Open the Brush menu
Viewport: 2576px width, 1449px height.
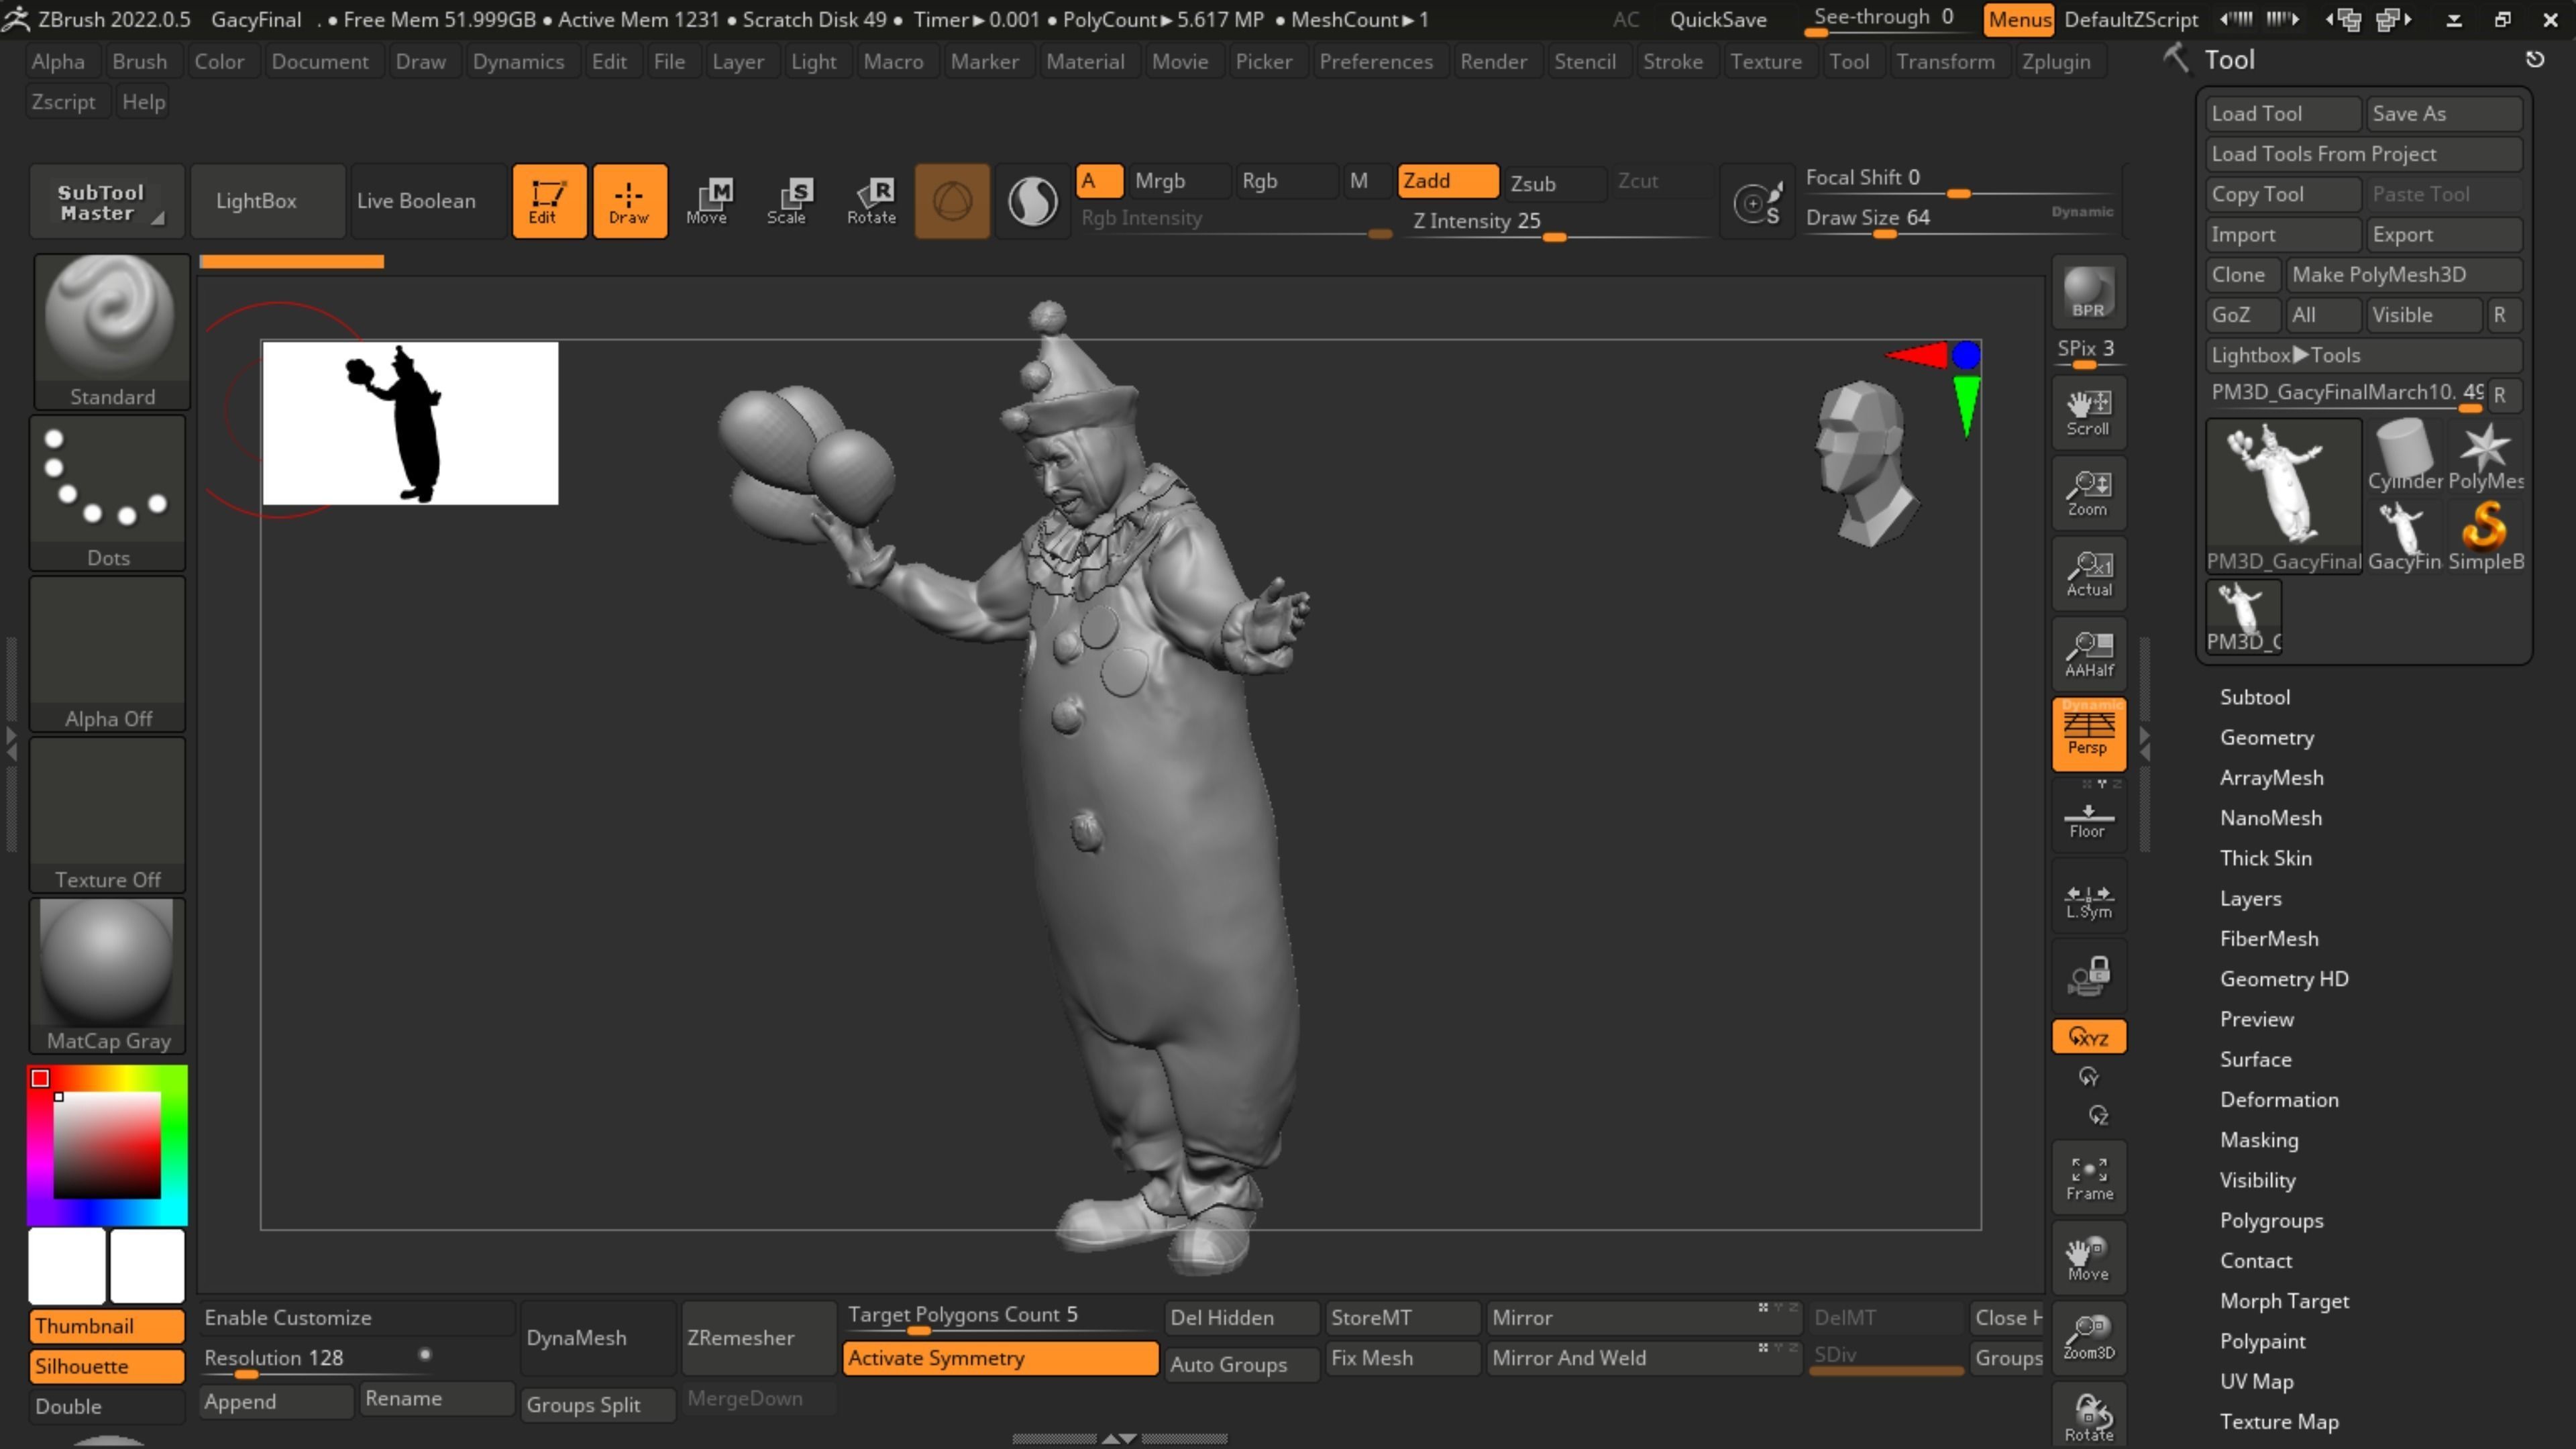[x=139, y=61]
